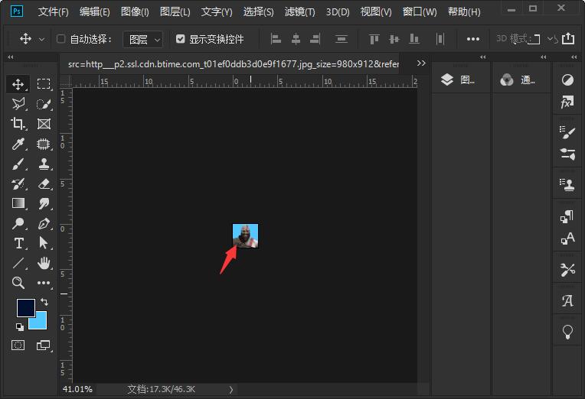Viewport: 585px width, 399px height.
Task: Select the Rectangular Marquee tool
Action: (44, 84)
